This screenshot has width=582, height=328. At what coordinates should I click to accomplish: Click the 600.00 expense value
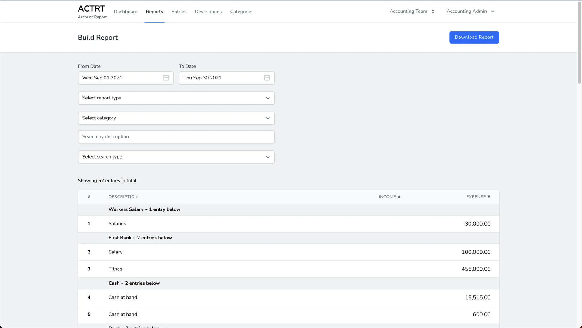(482, 315)
